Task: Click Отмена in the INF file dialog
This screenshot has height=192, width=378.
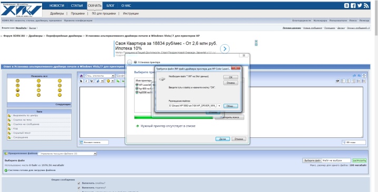Action: 231,83
